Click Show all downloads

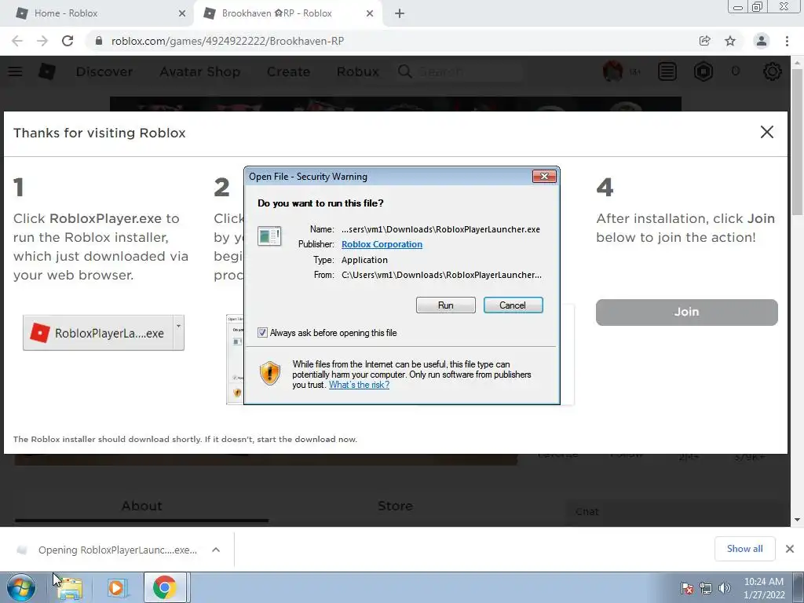tap(744, 549)
